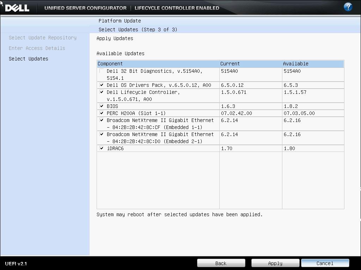Viewport: 361px width, 270px height.
Task: Click available PERC version 07.03.05.00
Action: (299, 113)
